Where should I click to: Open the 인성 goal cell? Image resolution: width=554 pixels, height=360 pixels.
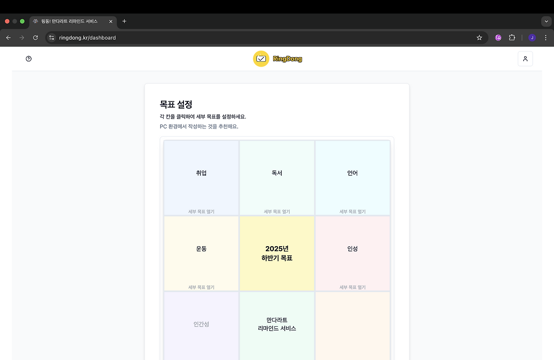coord(352,253)
